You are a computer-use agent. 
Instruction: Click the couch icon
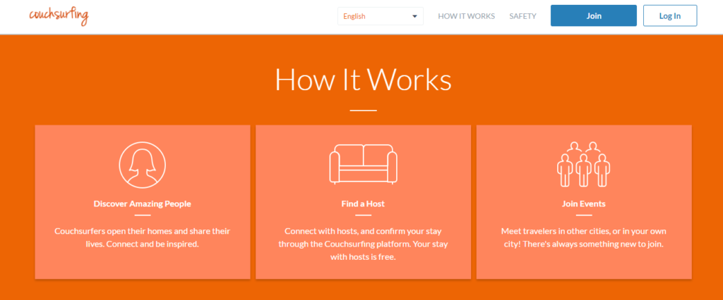pos(364,164)
